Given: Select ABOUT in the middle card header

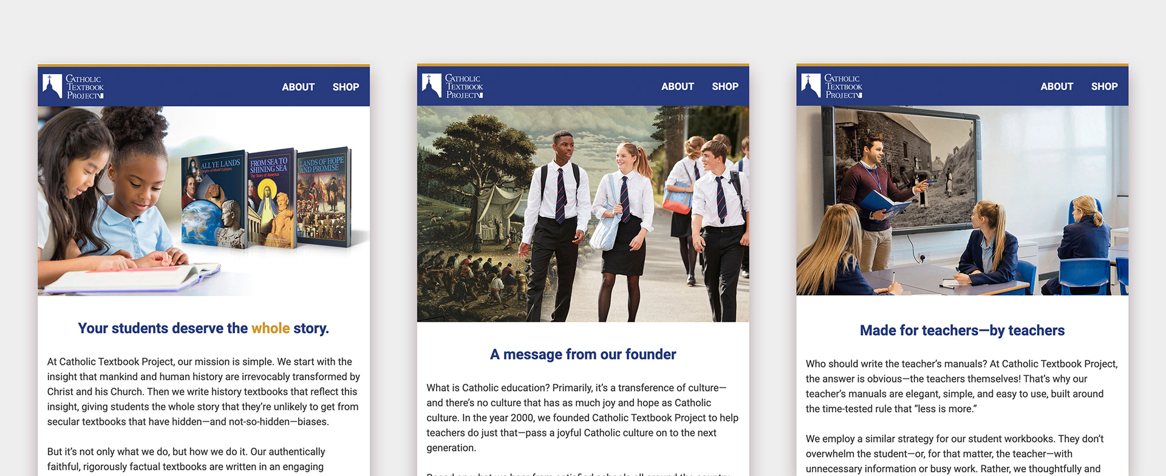Looking at the screenshot, I should click(678, 86).
